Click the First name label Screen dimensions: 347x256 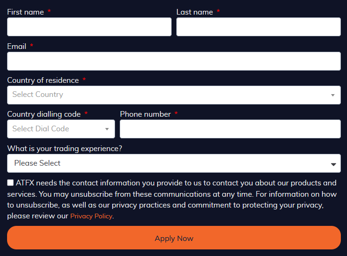click(25, 12)
